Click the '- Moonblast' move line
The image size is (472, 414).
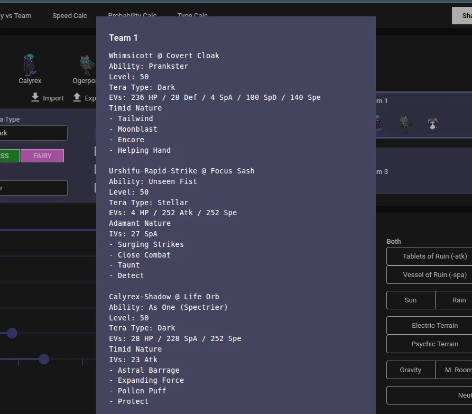coord(133,129)
